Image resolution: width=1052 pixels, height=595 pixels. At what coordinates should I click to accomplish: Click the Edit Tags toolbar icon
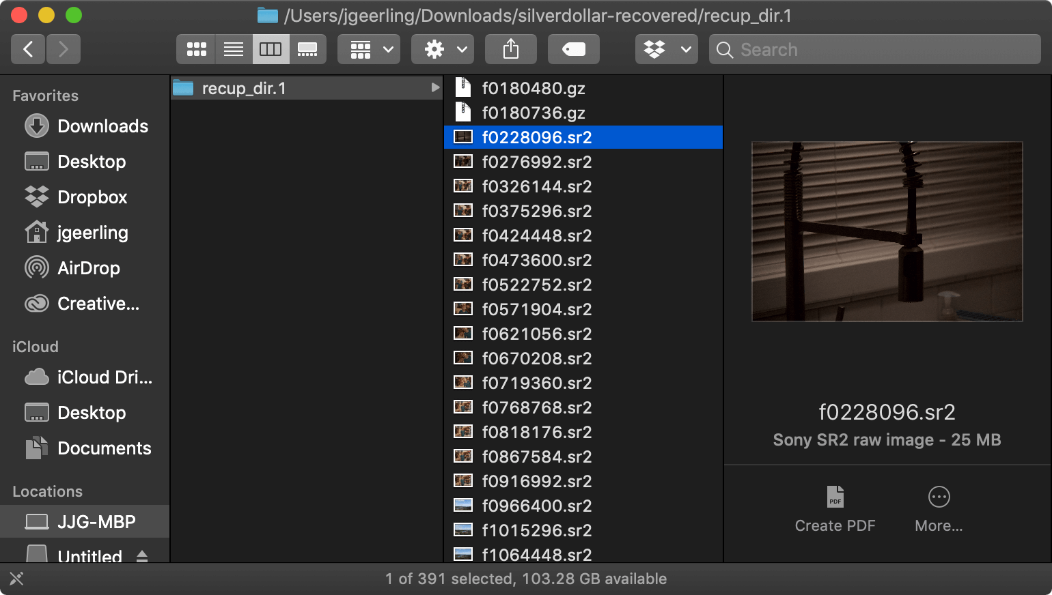tap(574, 49)
